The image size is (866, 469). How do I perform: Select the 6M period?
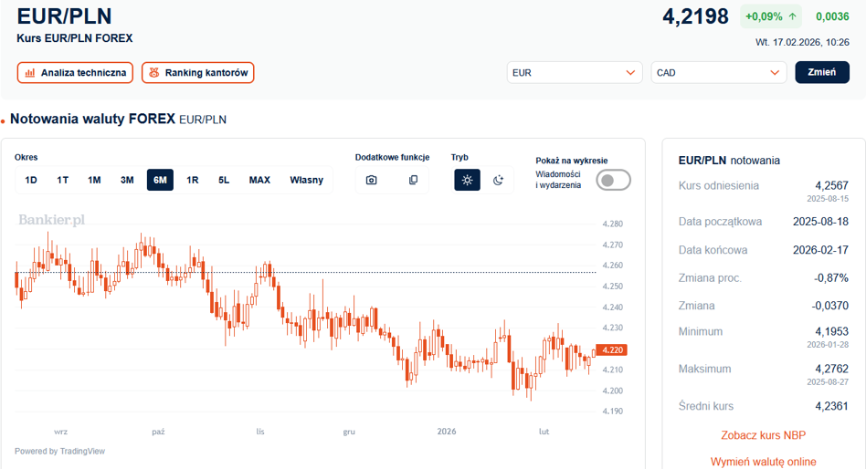tap(160, 180)
